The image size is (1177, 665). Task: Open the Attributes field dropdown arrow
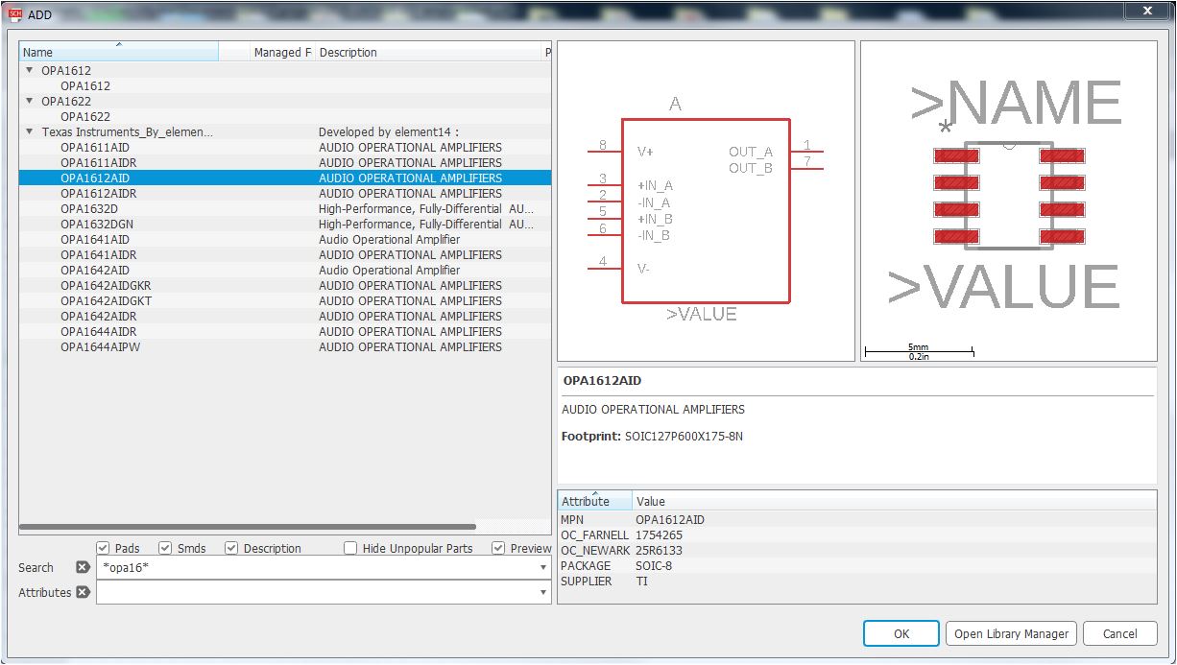543,593
